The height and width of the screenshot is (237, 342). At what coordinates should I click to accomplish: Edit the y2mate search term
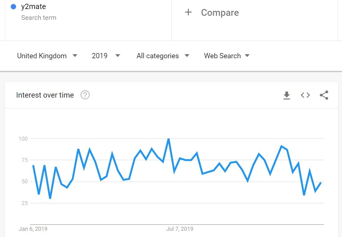tap(34, 7)
